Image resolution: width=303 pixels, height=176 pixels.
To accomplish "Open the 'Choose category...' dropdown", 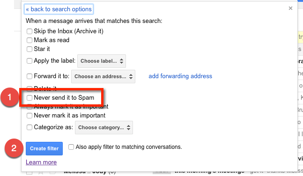I will [104, 127].
